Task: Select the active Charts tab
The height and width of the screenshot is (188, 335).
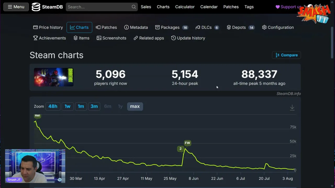Action: coord(79,27)
